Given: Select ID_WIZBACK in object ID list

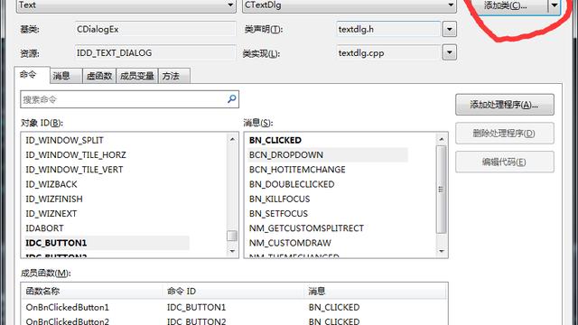Looking at the screenshot, I should [51, 184].
